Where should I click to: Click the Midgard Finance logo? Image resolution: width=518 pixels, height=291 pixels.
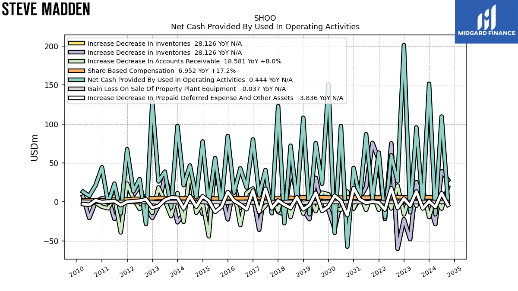coord(486,22)
